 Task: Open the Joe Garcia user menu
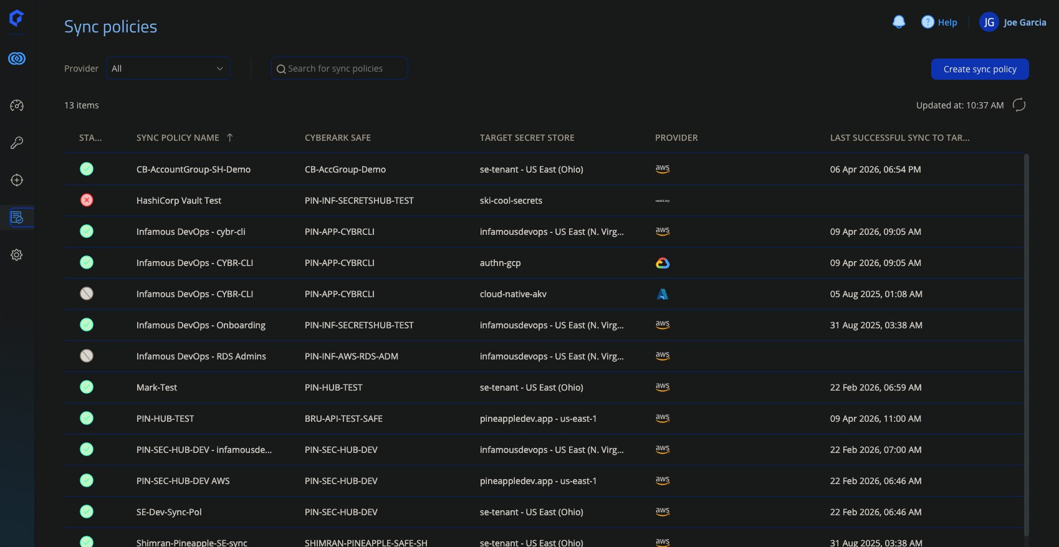(x=1013, y=22)
